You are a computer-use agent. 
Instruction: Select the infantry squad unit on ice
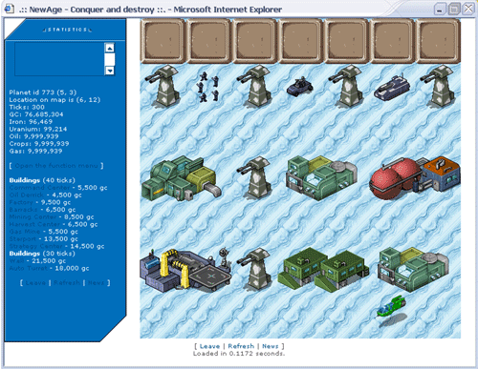[208, 87]
